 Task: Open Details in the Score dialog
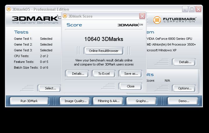click(78, 74)
